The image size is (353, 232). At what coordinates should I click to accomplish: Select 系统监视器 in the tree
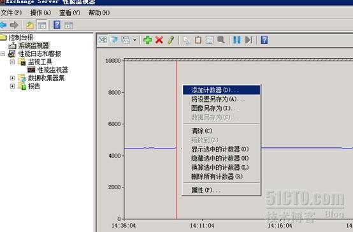[34, 45]
